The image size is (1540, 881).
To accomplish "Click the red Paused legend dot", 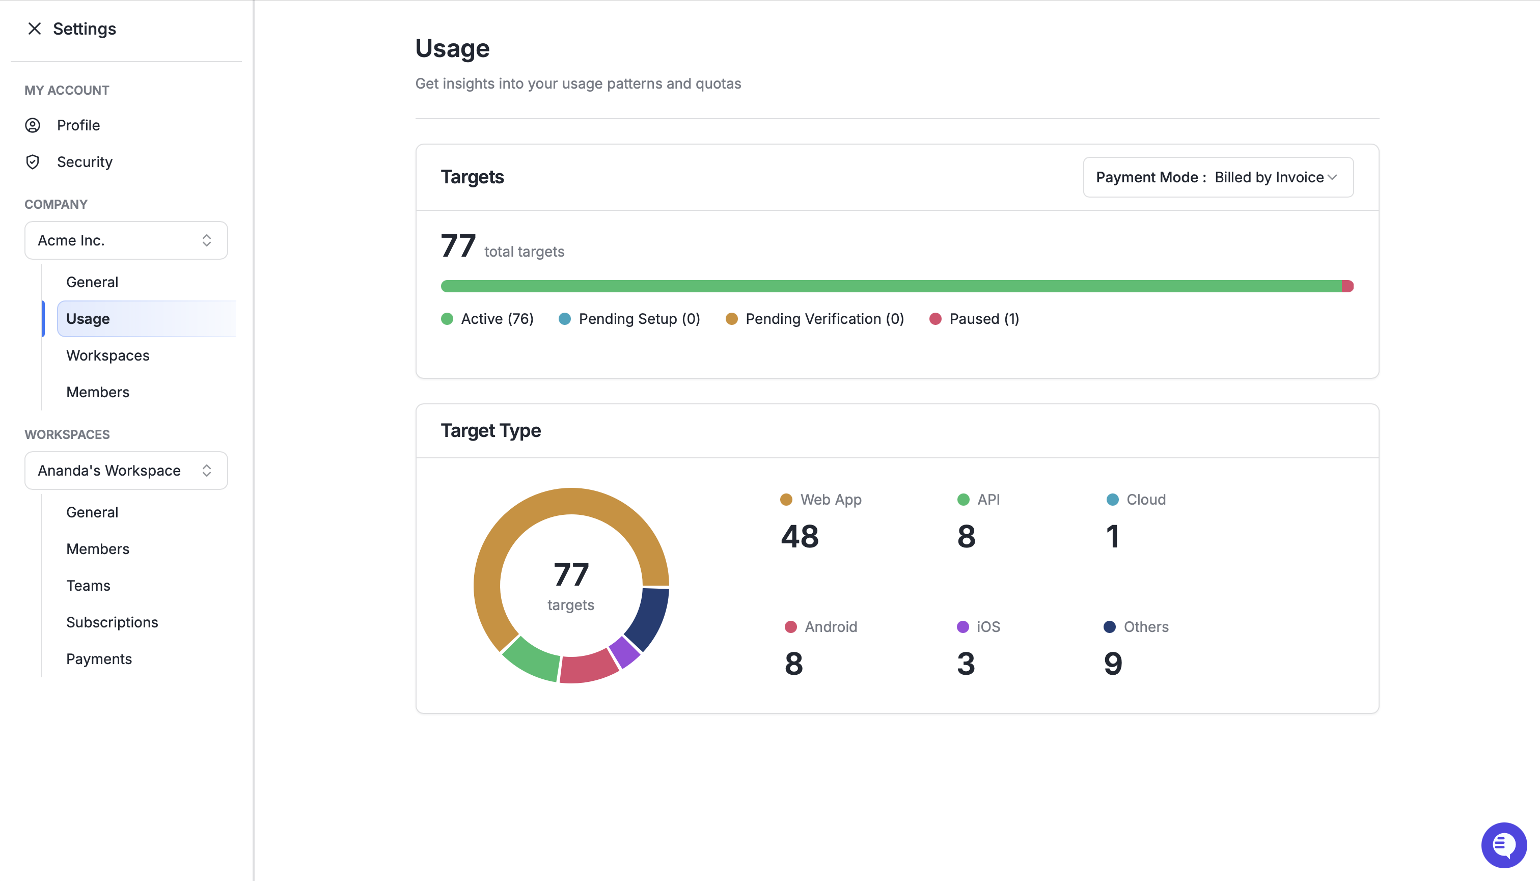I will (x=936, y=319).
